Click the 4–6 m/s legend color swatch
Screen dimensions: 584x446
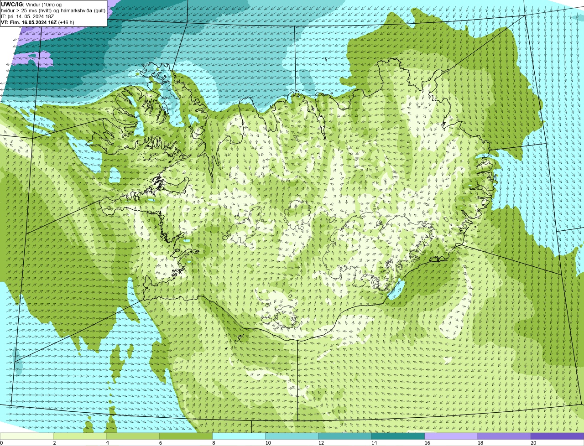click(x=133, y=436)
